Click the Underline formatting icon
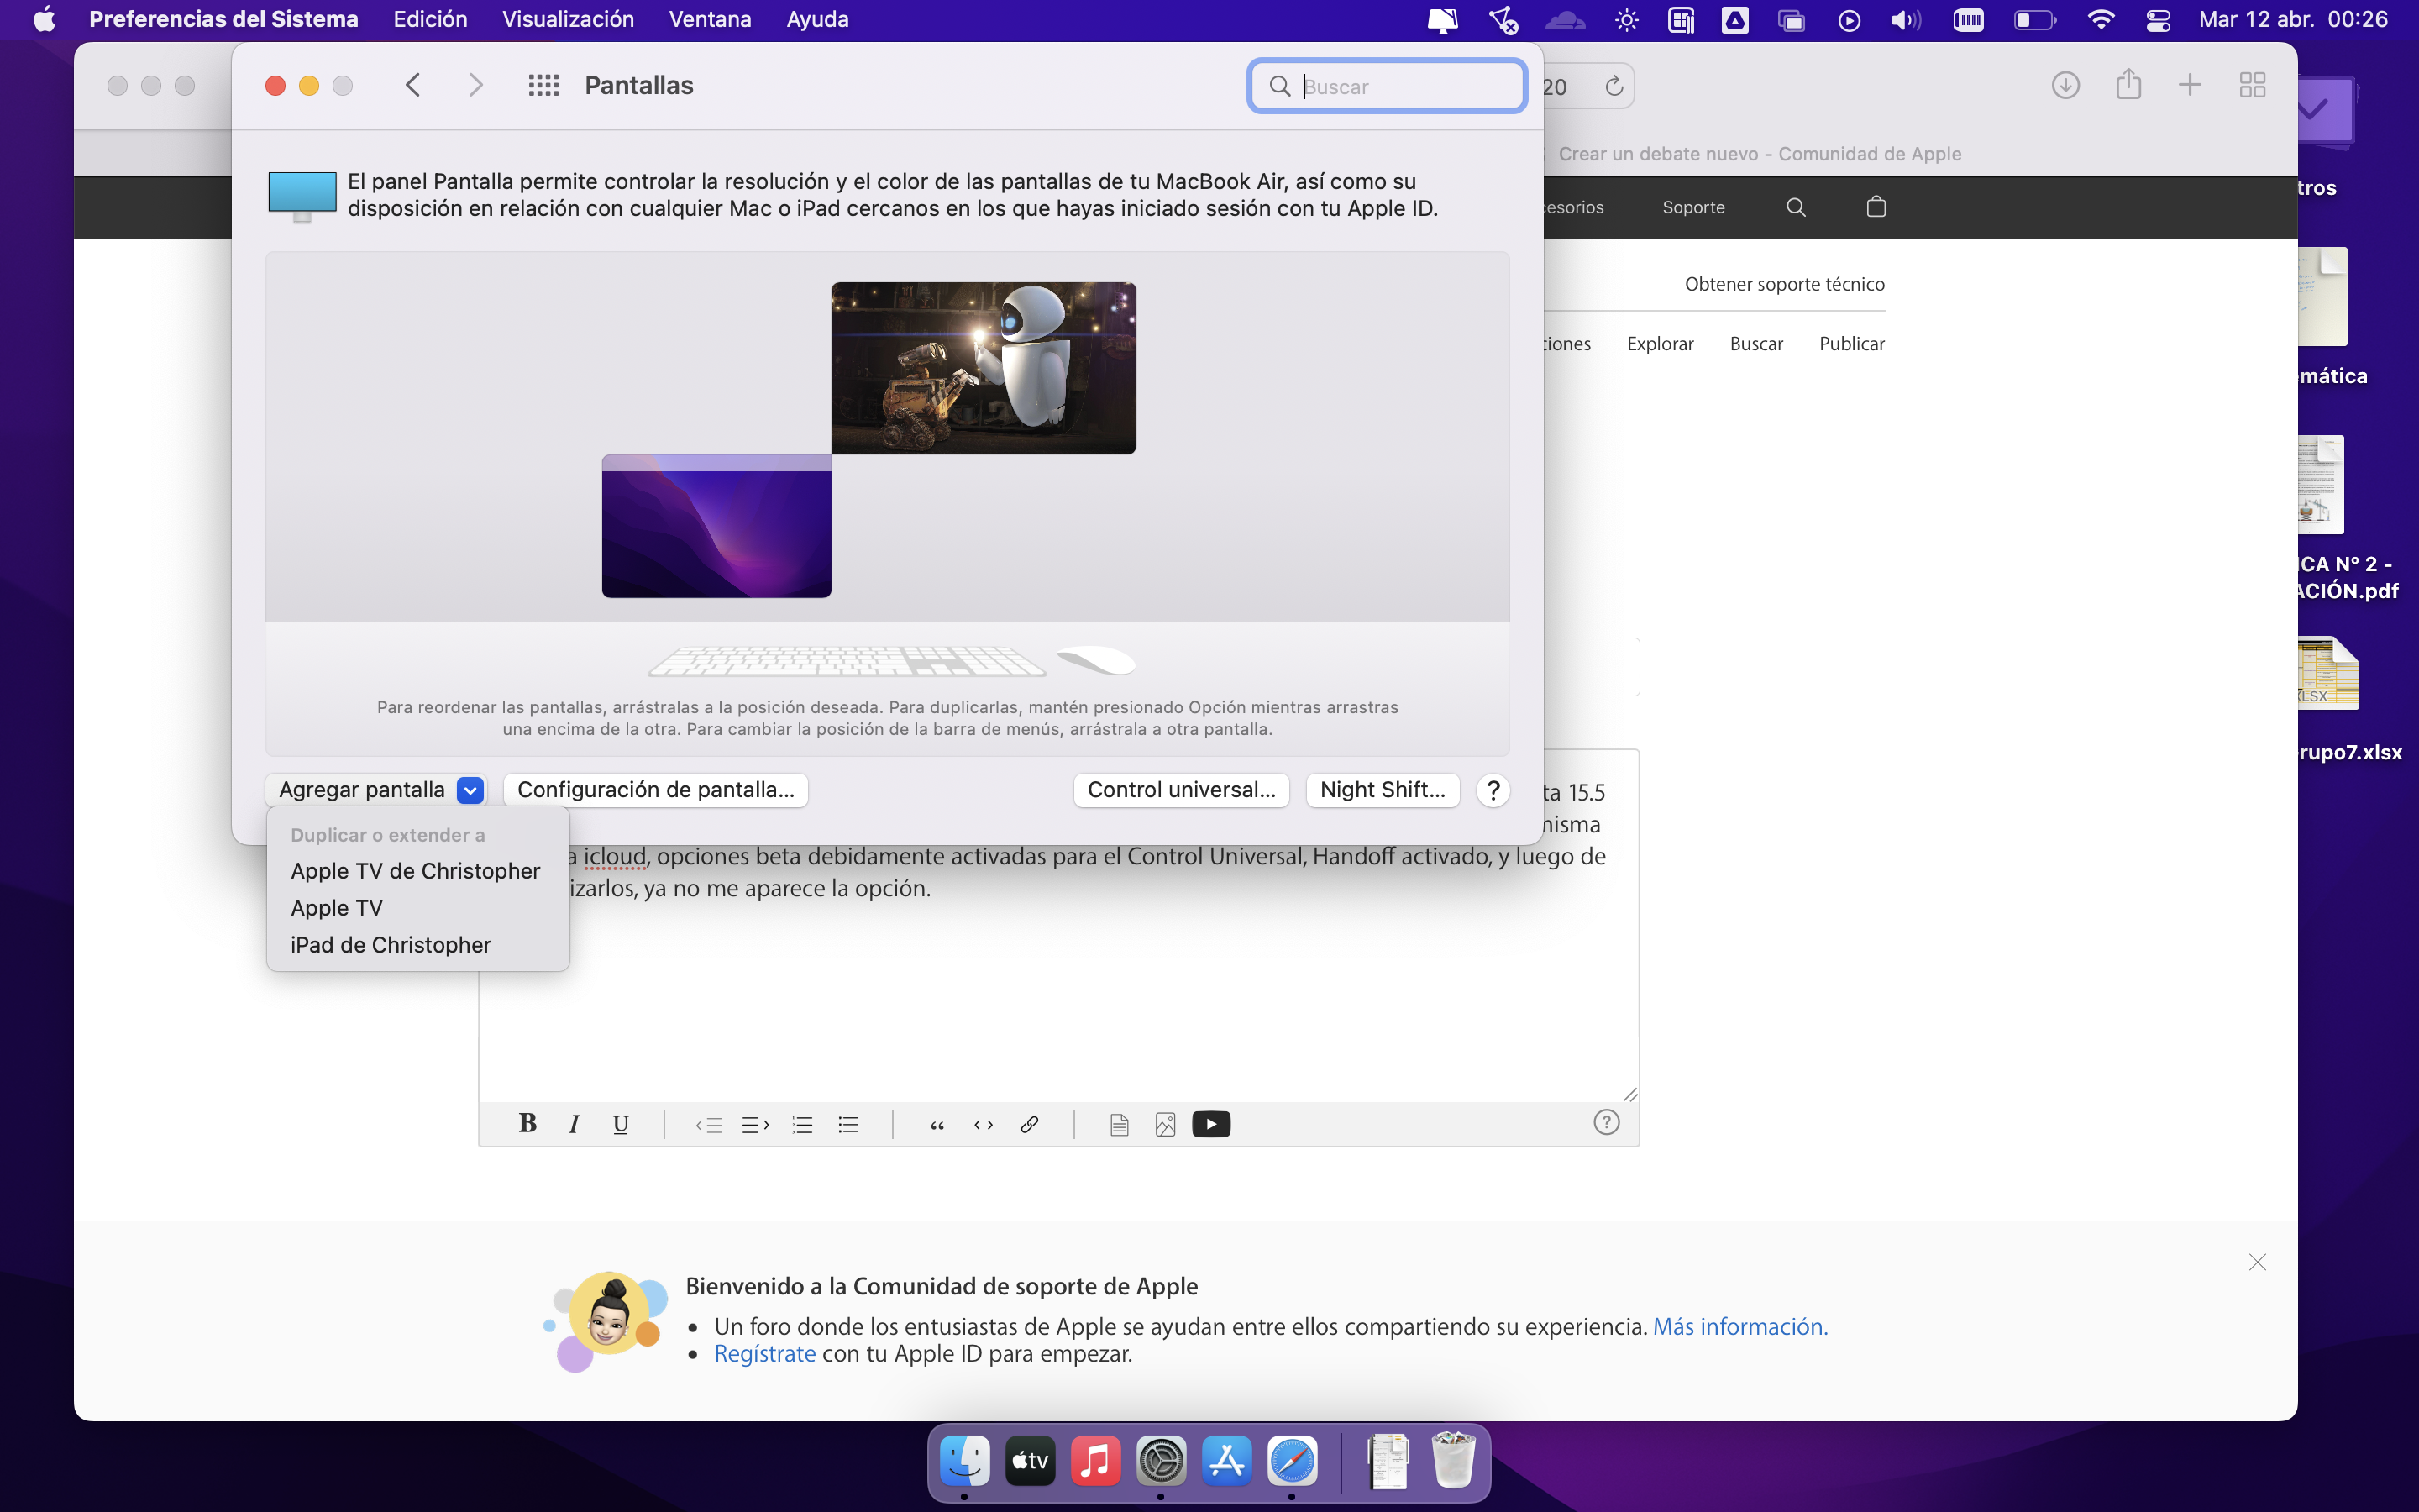The height and width of the screenshot is (1512, 2419). point(620,1124)
